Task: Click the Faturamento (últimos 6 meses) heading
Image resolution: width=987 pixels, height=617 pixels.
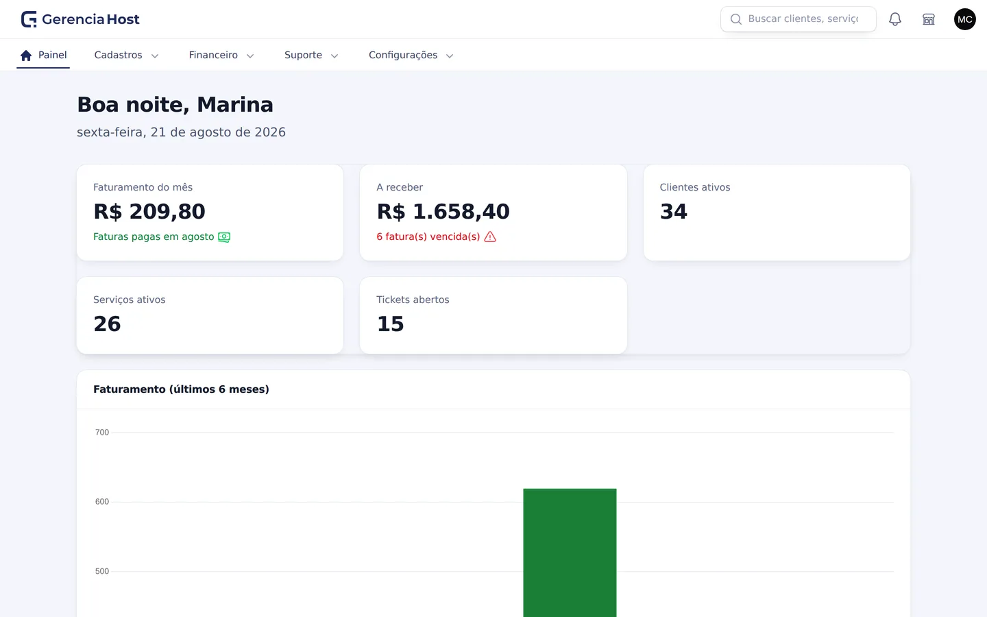Action: [181, 389]
